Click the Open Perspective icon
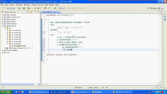Viewport: 167px width, 94px height. (x=148, y=8)
